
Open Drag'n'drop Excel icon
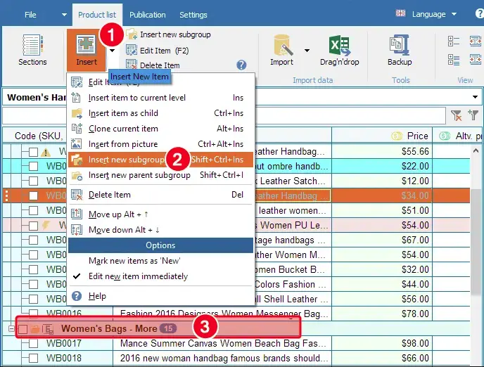click(339, 46)
